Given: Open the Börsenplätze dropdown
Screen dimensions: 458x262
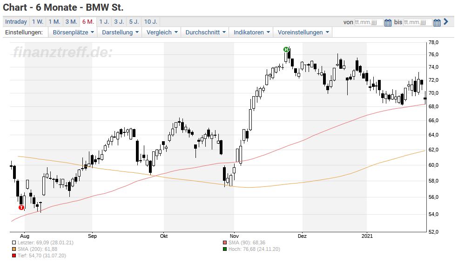Looking at the screenshot, I should [74, 33].
